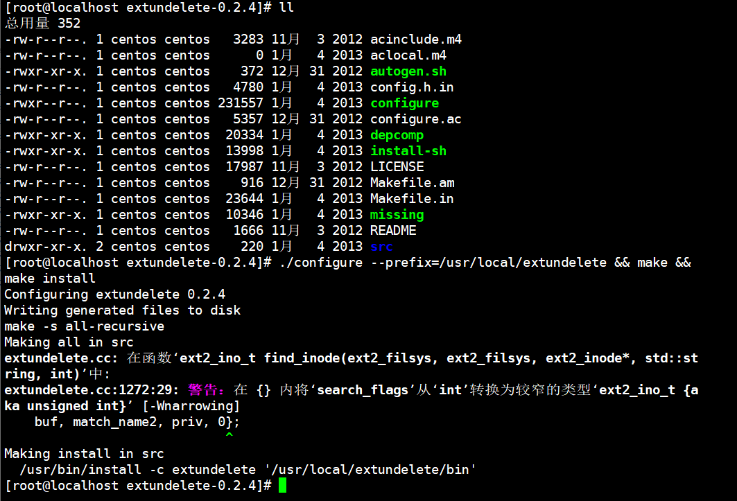Click the README file name

click(393, 231)
